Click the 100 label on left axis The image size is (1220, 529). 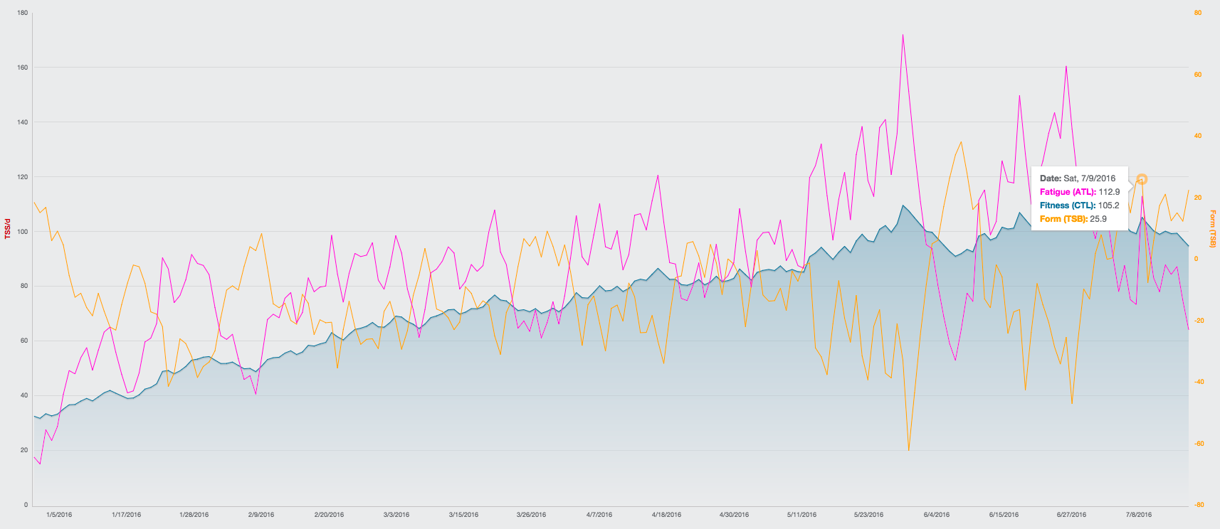point(22,232)
